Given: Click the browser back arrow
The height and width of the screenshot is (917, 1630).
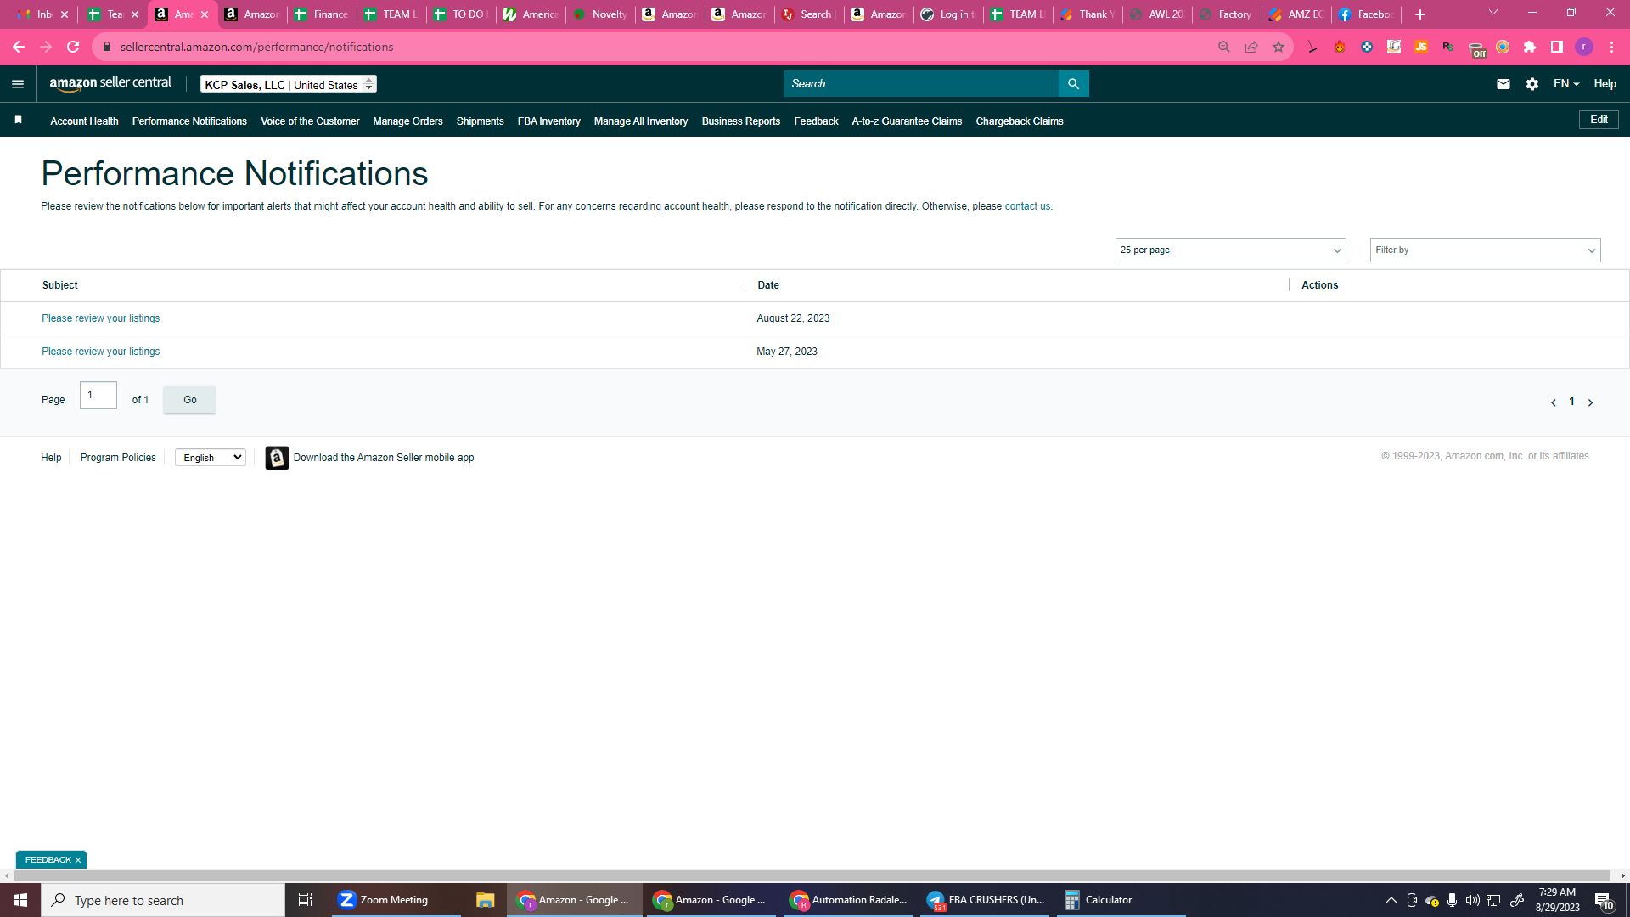Looking at the screenshot, I should coord(18,47).
